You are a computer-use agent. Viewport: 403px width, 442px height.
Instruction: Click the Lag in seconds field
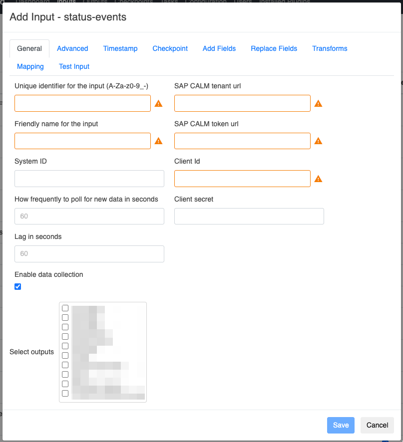[89, 254]
